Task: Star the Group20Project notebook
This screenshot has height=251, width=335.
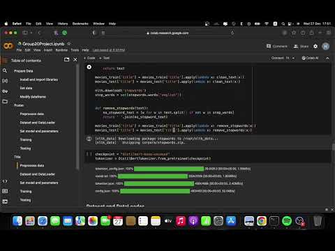Action: (x=68, y=44)
